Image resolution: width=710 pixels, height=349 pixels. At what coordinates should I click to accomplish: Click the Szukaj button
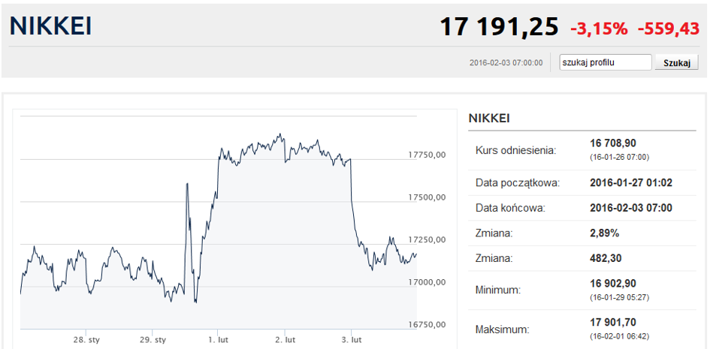[x=676, y=62]
